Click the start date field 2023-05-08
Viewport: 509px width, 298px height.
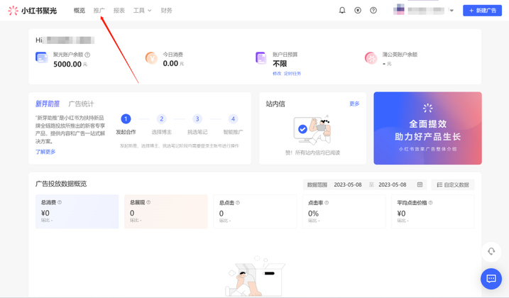348,184
